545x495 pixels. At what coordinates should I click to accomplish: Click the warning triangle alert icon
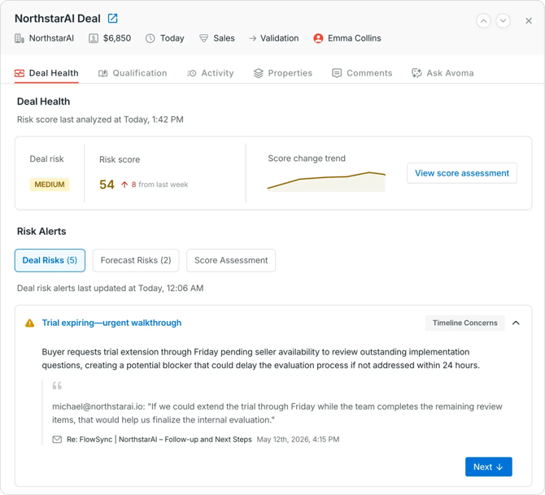tap(30, 323)
